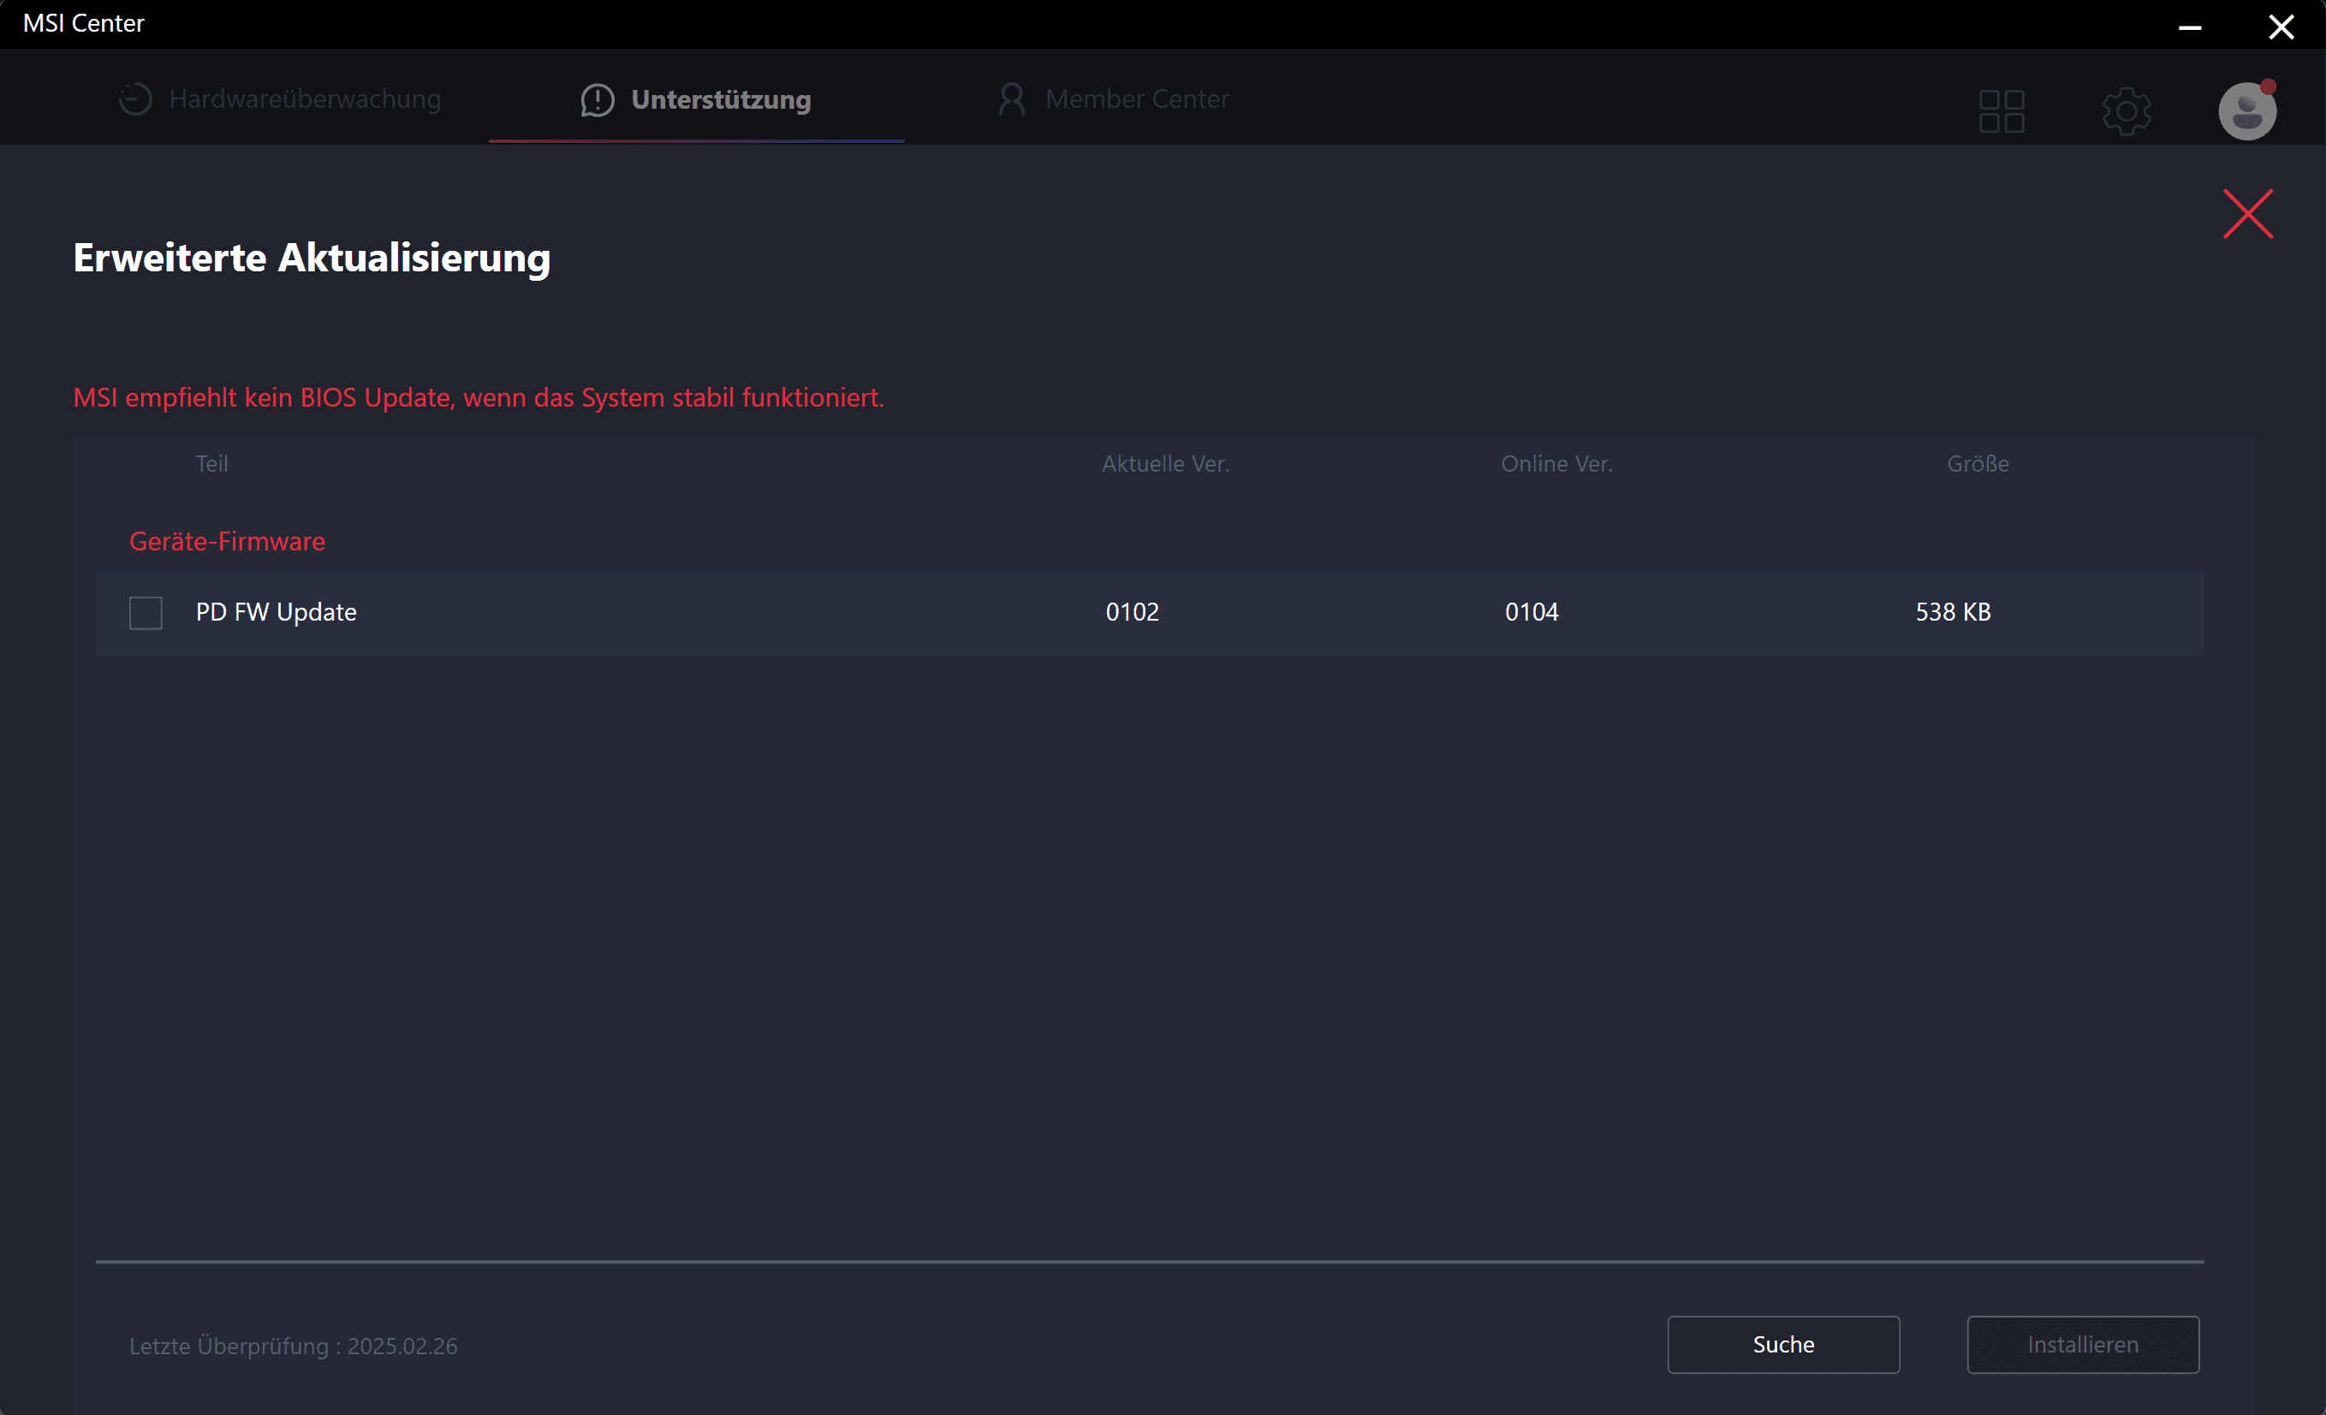The height and width of the screenshot is (1415, 2326).
Task: Click the Installieren button
Action: 2083,1344
